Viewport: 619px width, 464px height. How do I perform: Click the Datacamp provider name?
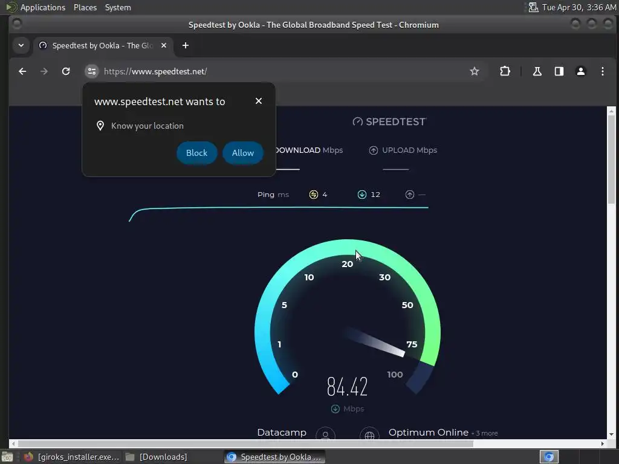(x=282, y=433)
